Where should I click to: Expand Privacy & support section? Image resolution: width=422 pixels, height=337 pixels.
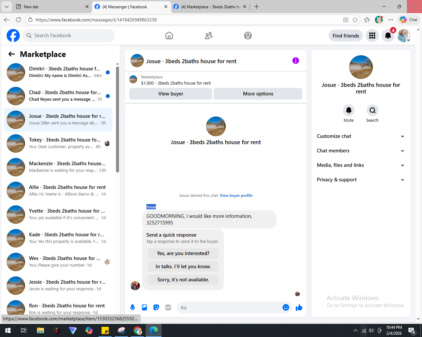tap(361, 180)
